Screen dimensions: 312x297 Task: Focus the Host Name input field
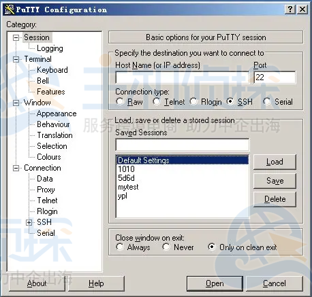click(x=183, y=77)
